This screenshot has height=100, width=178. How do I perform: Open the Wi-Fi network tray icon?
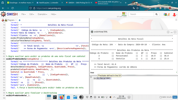pyautogui.click(x=107, y=97)
